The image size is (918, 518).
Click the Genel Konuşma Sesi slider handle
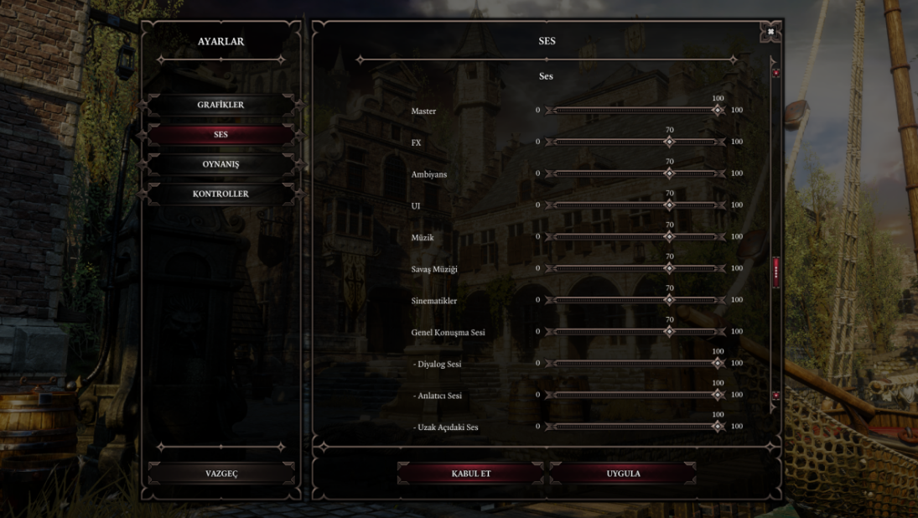click(669, 331)
